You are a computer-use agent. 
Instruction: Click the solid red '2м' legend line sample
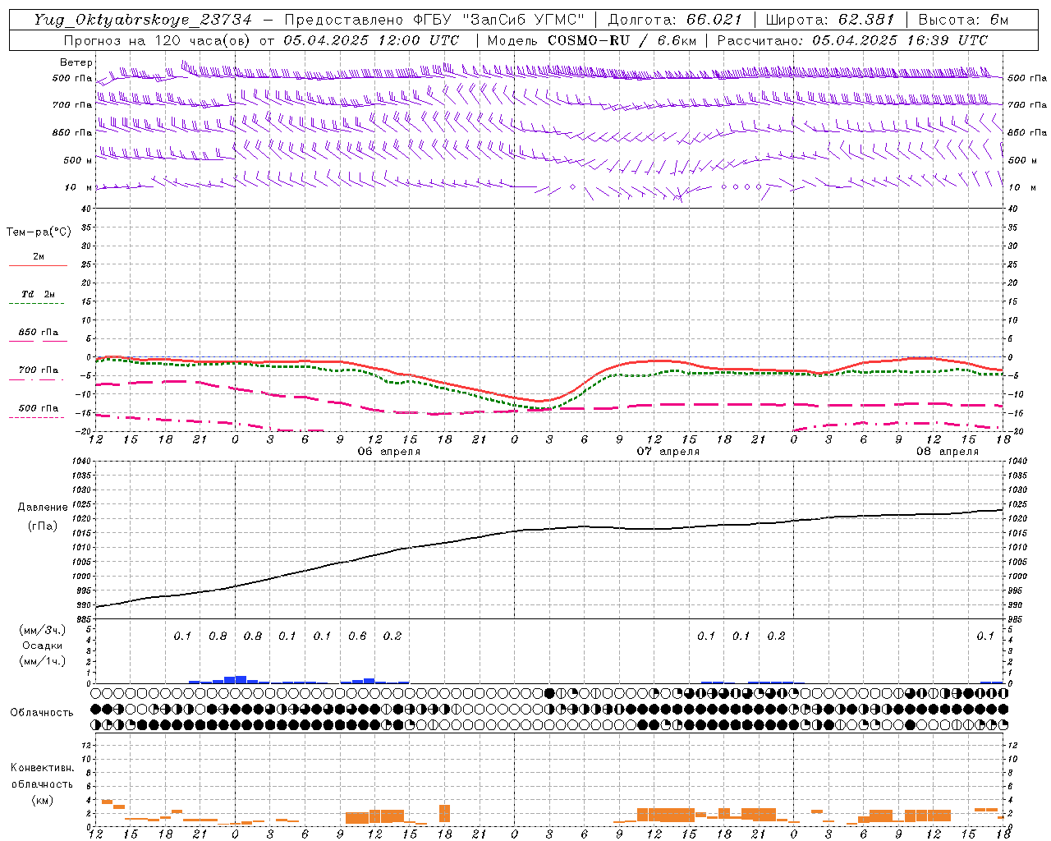pyautogui.click(x=38, y=266)
